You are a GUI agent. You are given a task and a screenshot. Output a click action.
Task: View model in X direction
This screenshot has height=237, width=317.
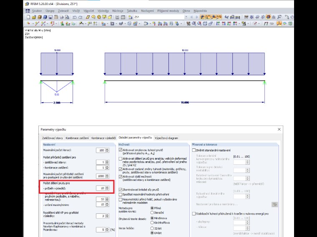coord(218,24)
